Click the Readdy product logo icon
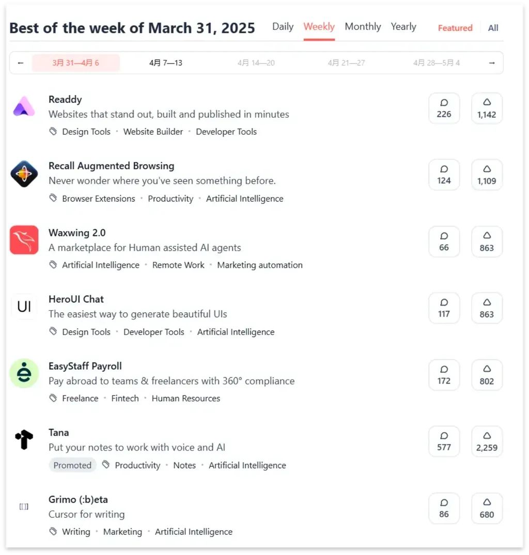 24,107
